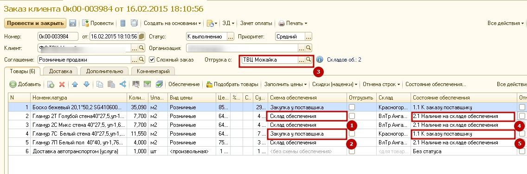The image size is (527, 174).
Task: Open calendar picker in the date field
Action: pos(141,37)
